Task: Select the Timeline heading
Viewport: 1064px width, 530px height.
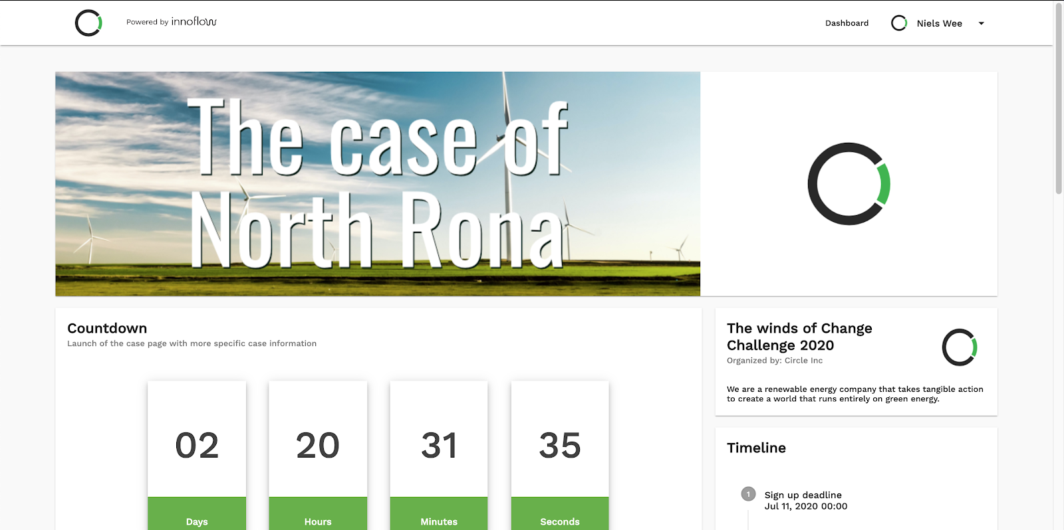Action: click(x=756, y=448)
